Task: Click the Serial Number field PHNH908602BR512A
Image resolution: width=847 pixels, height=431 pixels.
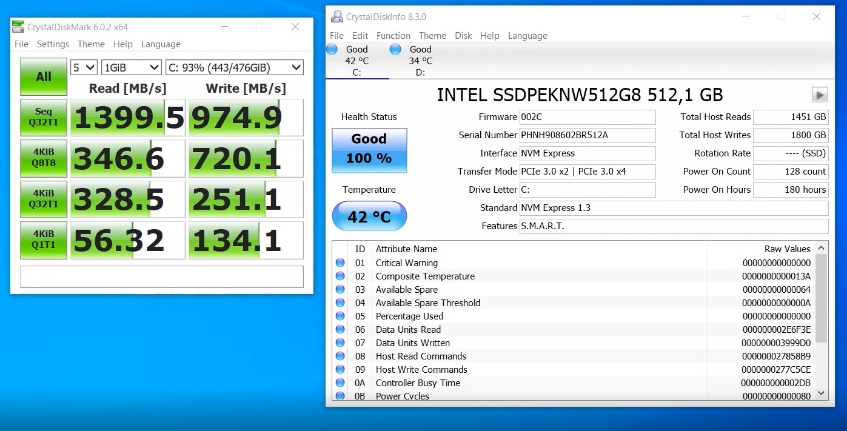Action: pos(588,135)
